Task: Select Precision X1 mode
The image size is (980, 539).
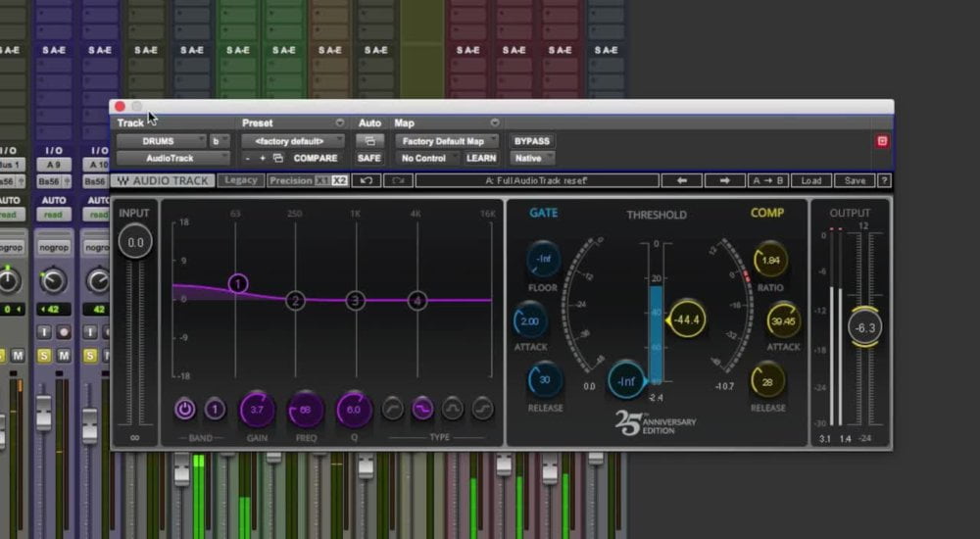Action: pos(321,180)
